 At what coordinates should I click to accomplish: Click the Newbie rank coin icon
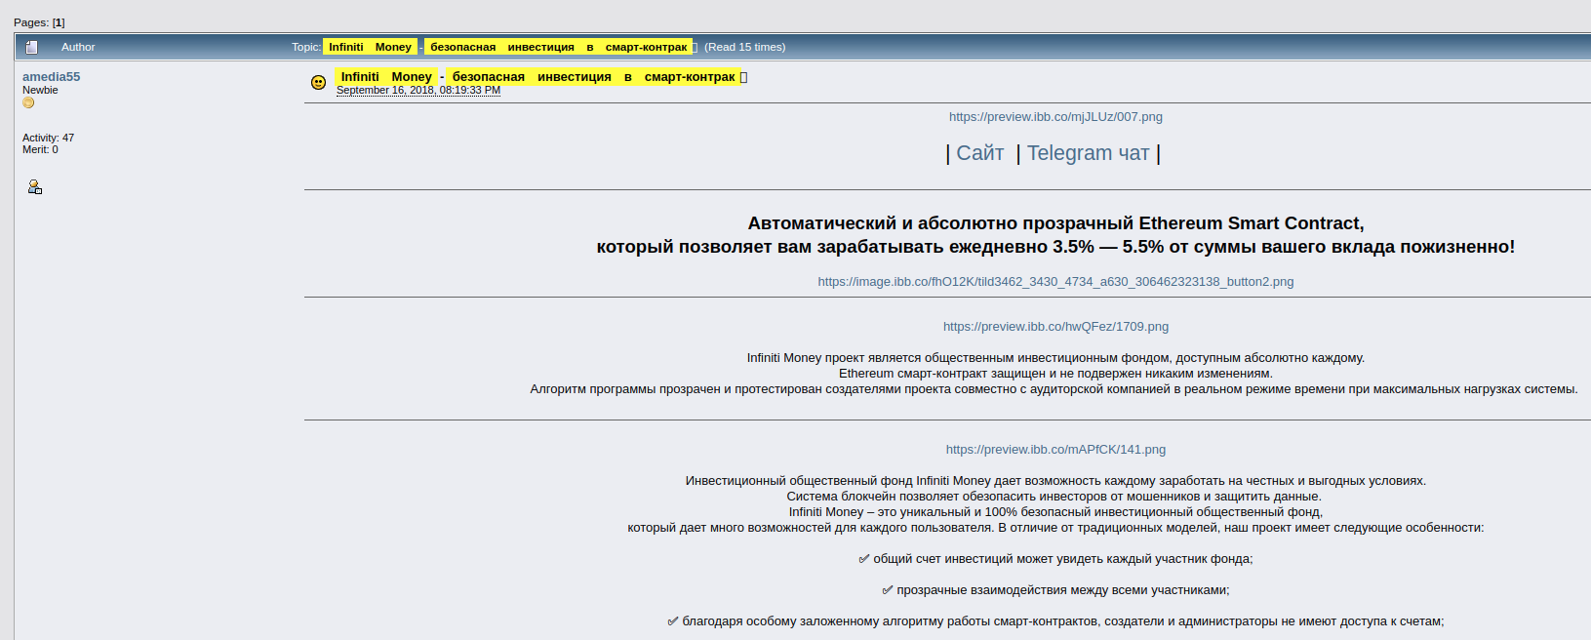pos(28,102)
